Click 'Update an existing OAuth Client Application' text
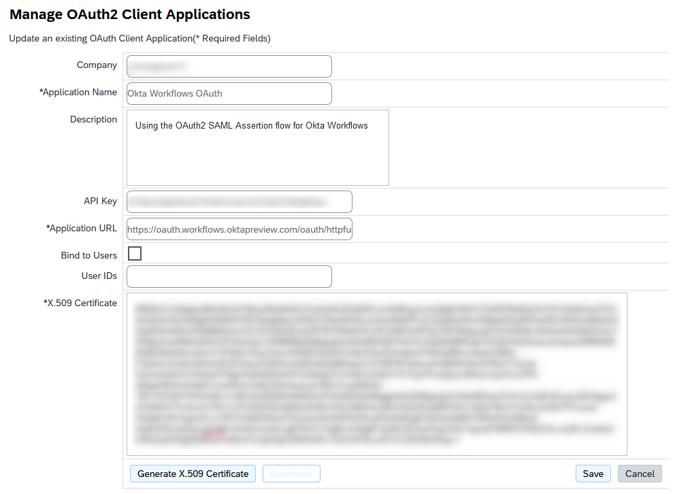Viewport: 673px width, 494px height. pyautogui.click(x=101, y=38)
